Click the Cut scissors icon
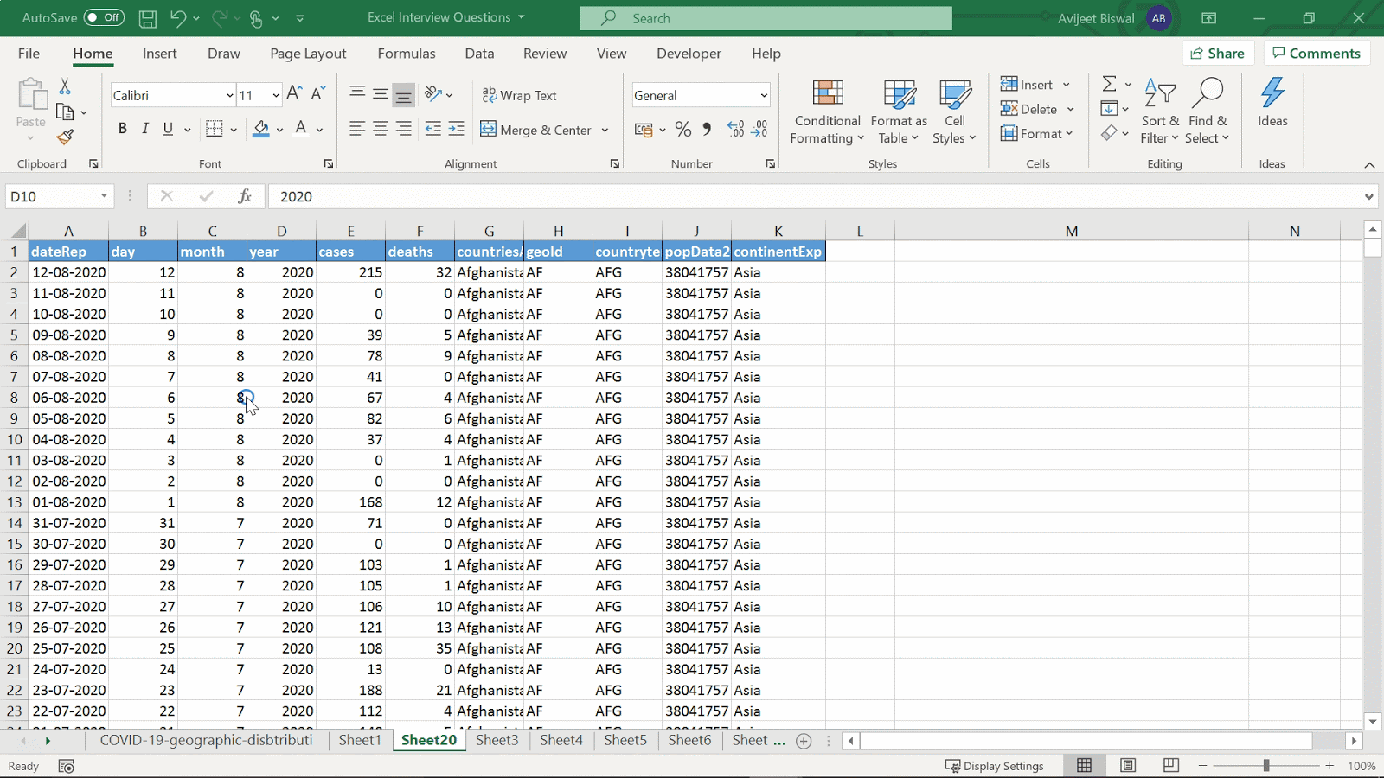1384x778 pixels. click(x=65, y=86)
